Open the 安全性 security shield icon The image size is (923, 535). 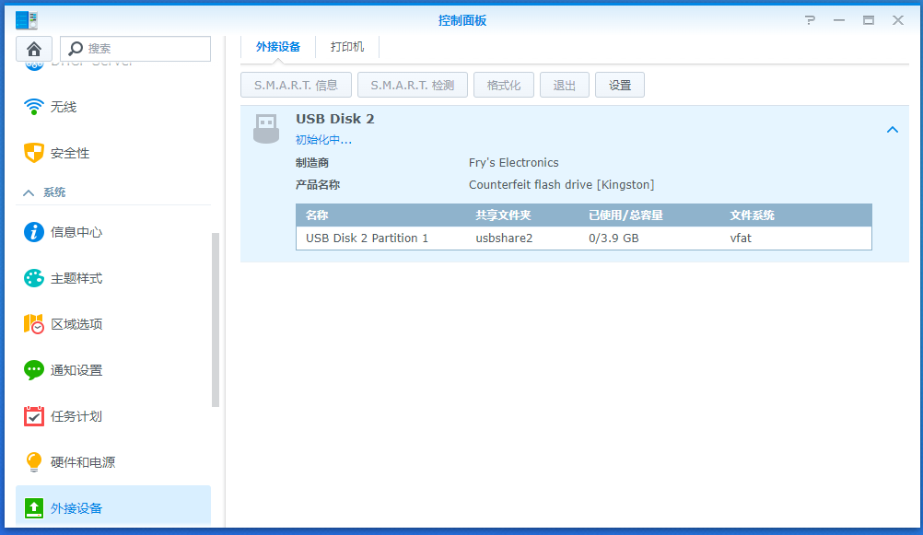point(33,153)
